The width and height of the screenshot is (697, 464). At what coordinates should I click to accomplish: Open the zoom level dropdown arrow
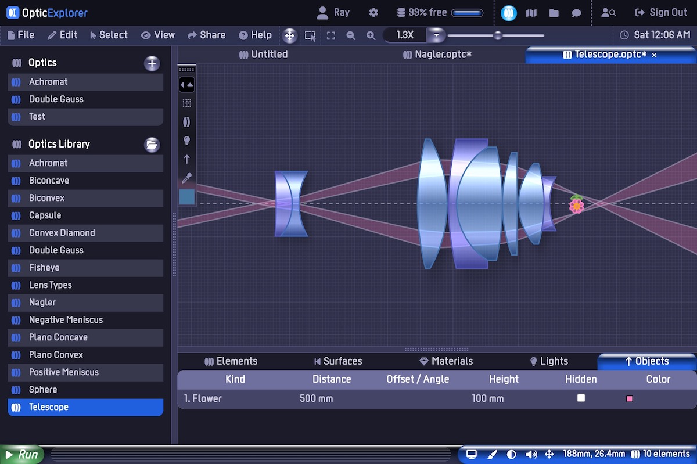(x=437, y=35)
